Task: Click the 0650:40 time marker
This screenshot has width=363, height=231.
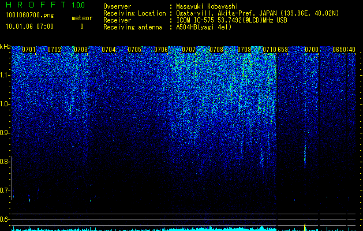Action: click(344, 50)
